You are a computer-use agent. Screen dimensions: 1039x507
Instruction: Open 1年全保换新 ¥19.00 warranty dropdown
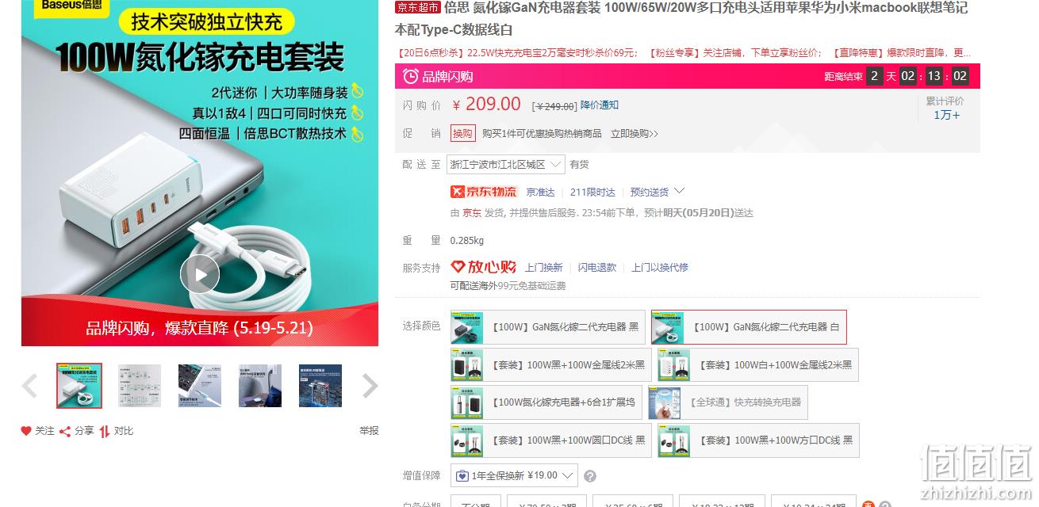(514, 476)
